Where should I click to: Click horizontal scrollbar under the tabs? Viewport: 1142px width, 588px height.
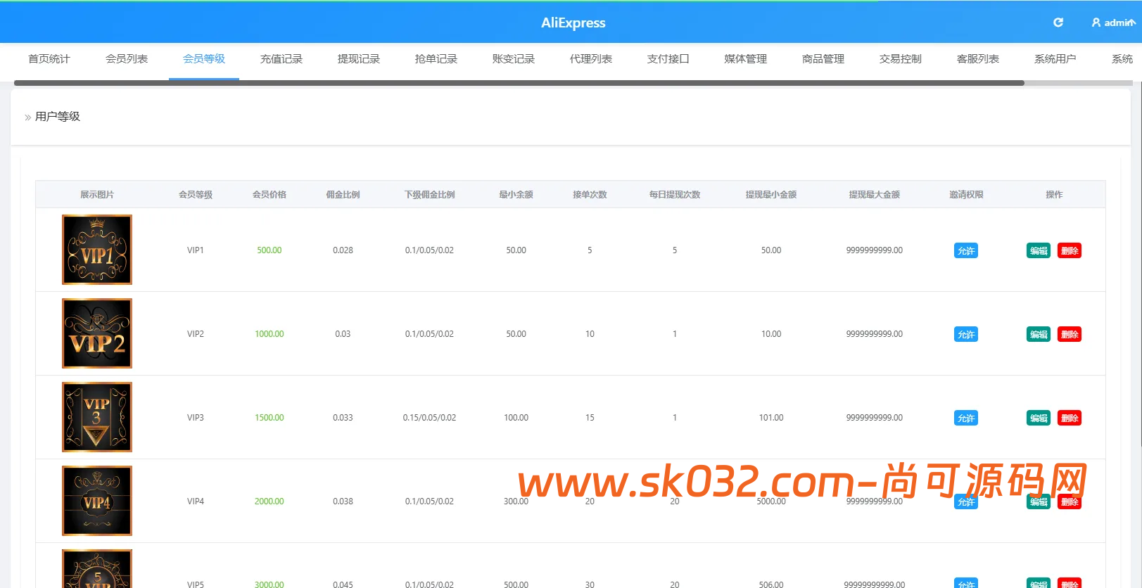519,83
